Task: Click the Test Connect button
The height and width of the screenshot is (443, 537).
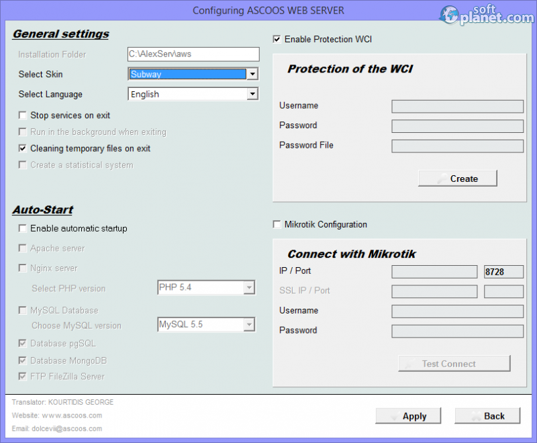Action: tap(454, 364)
